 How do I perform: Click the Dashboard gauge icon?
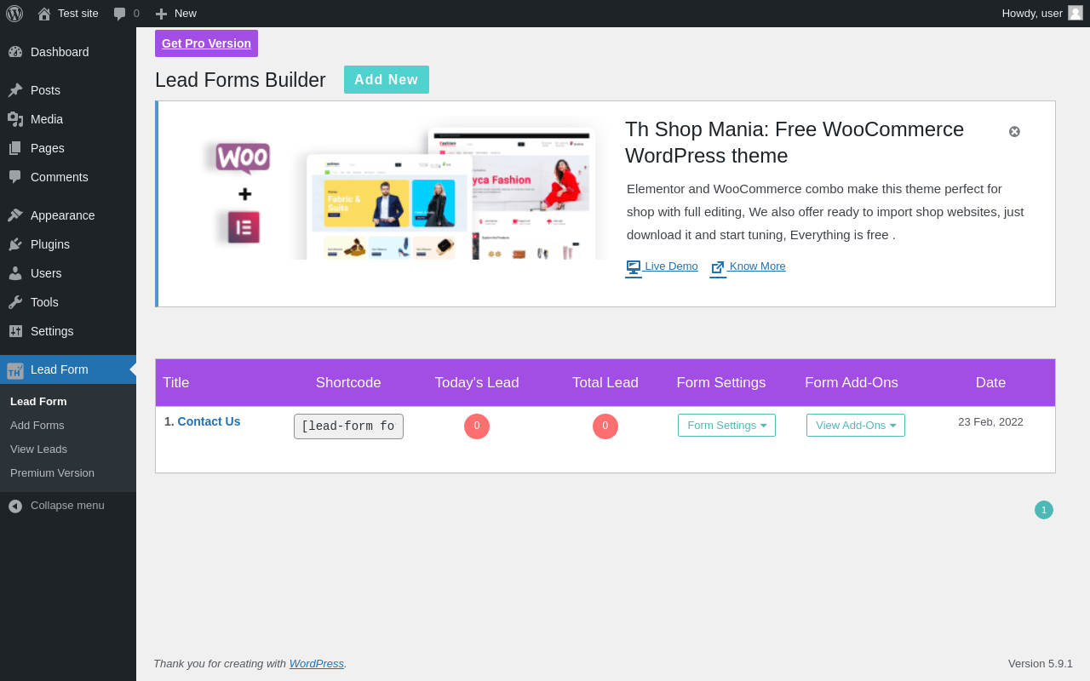[15, 52]
